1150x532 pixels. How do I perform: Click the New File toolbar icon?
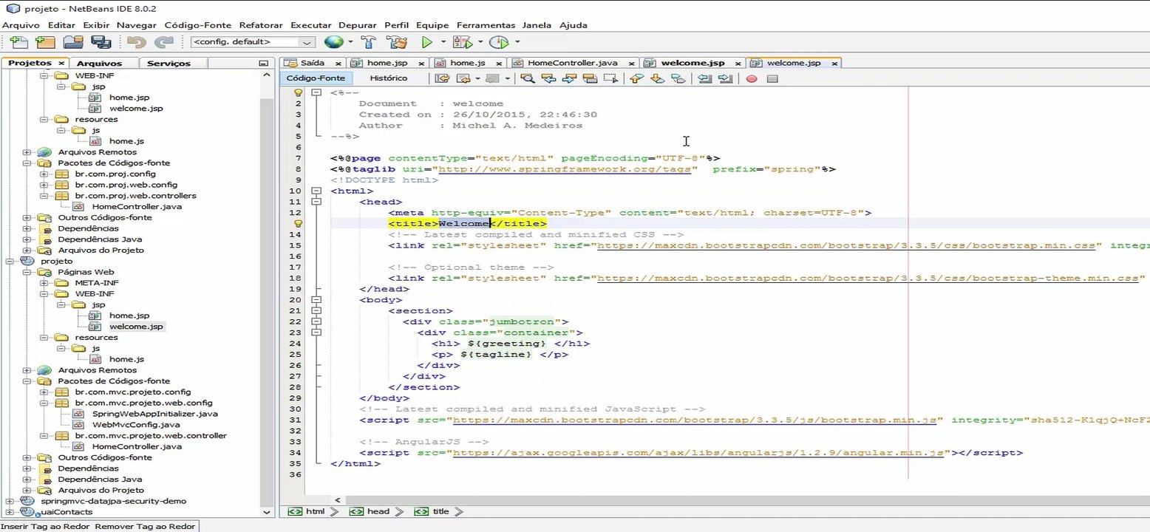point(18,42)
